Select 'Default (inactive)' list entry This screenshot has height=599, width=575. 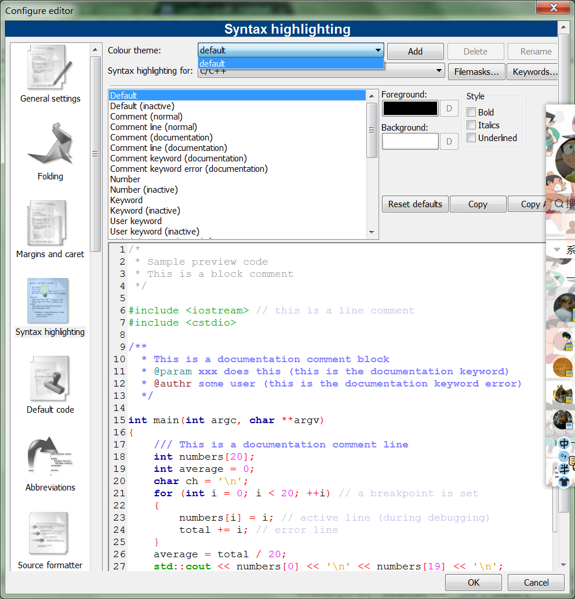tap(237, 106)
